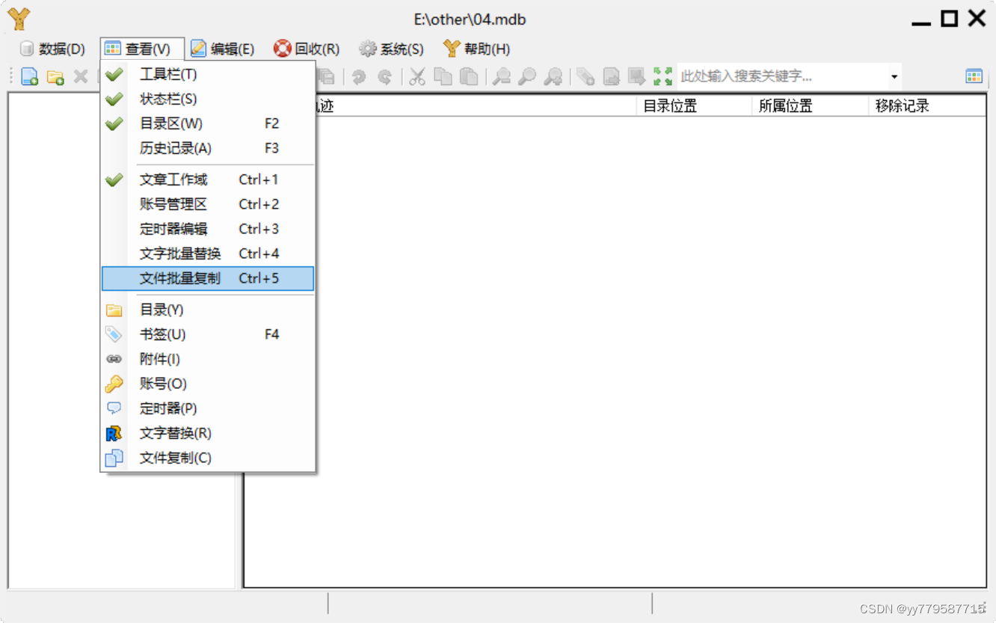Open the 回收(R) menu
996x623 pixels.
(307, 49)
